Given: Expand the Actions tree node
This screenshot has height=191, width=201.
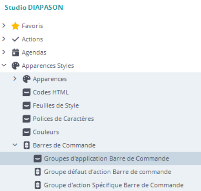Looking at the screenshot, I should click(x=4, y=39).
